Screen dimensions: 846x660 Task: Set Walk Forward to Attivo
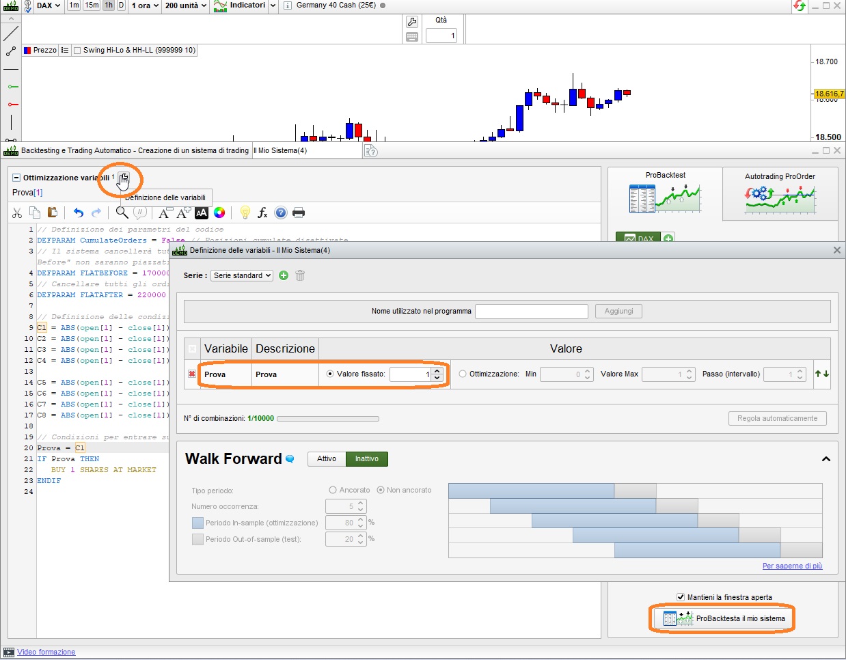coord(327,459)
